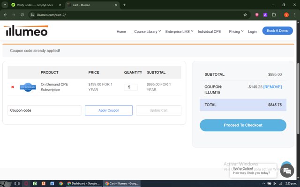Open the Brave shield extension icon

tap(257, 15)
